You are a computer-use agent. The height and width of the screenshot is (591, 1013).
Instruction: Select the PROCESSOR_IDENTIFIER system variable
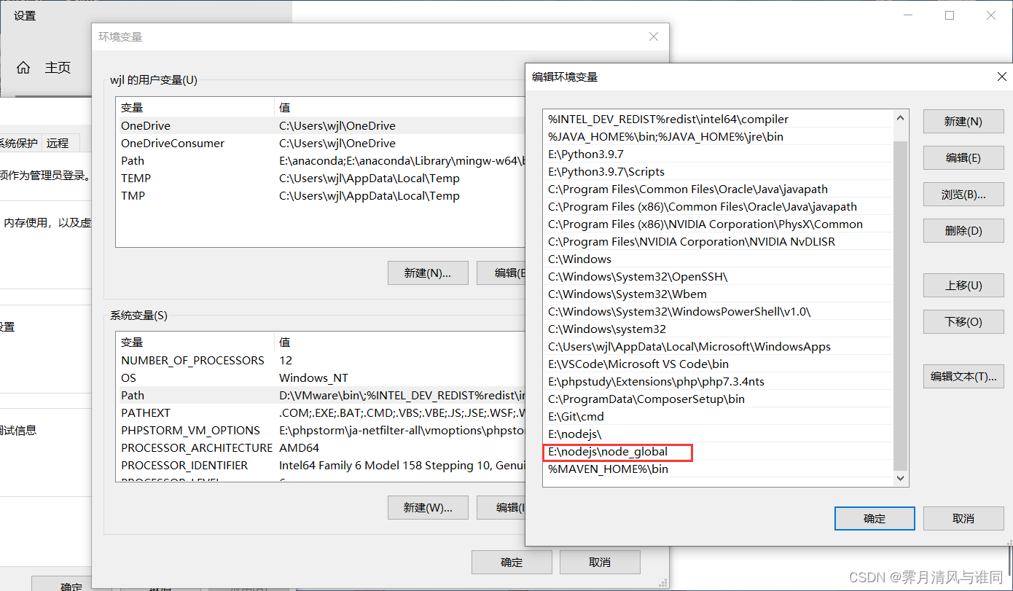[x=321, y=466]
